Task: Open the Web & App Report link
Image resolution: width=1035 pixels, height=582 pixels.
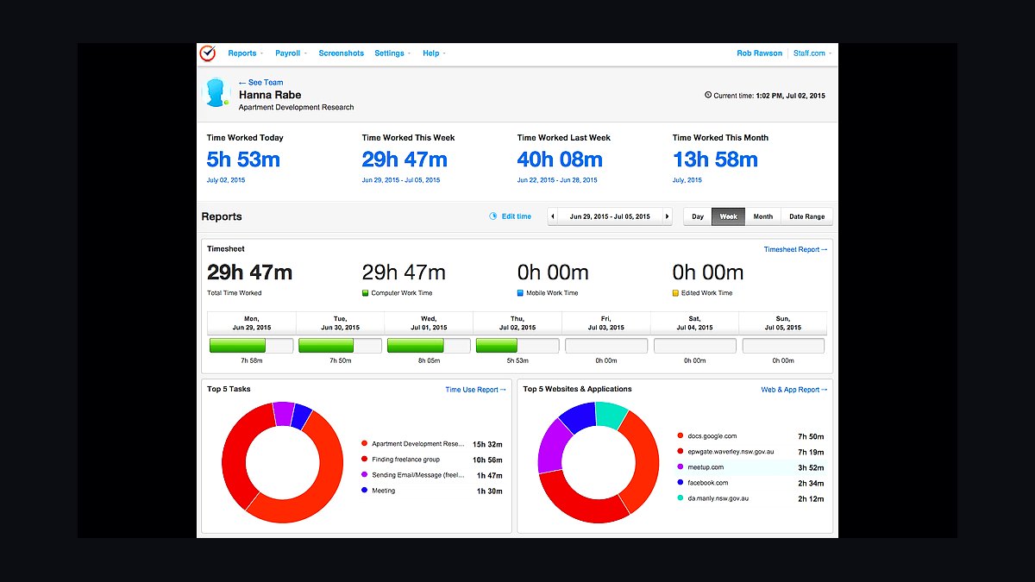Action: coord(794,390)
